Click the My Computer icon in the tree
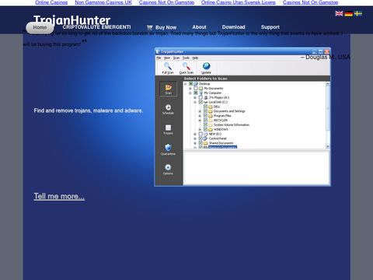Image resolution: width=373 pixels, height=280 pixels. click(201, 93)
